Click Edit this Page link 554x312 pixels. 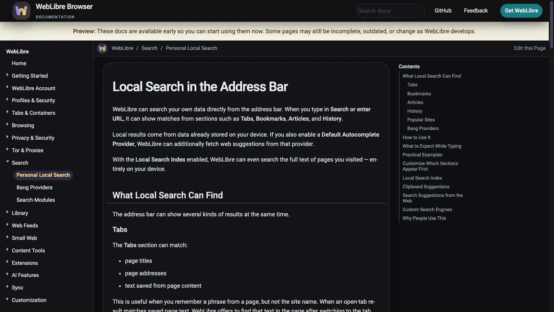click(530, 48)
